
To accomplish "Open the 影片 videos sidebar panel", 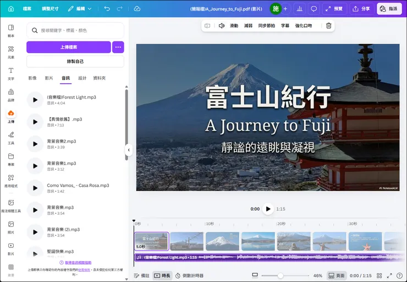I will [11, 249].
